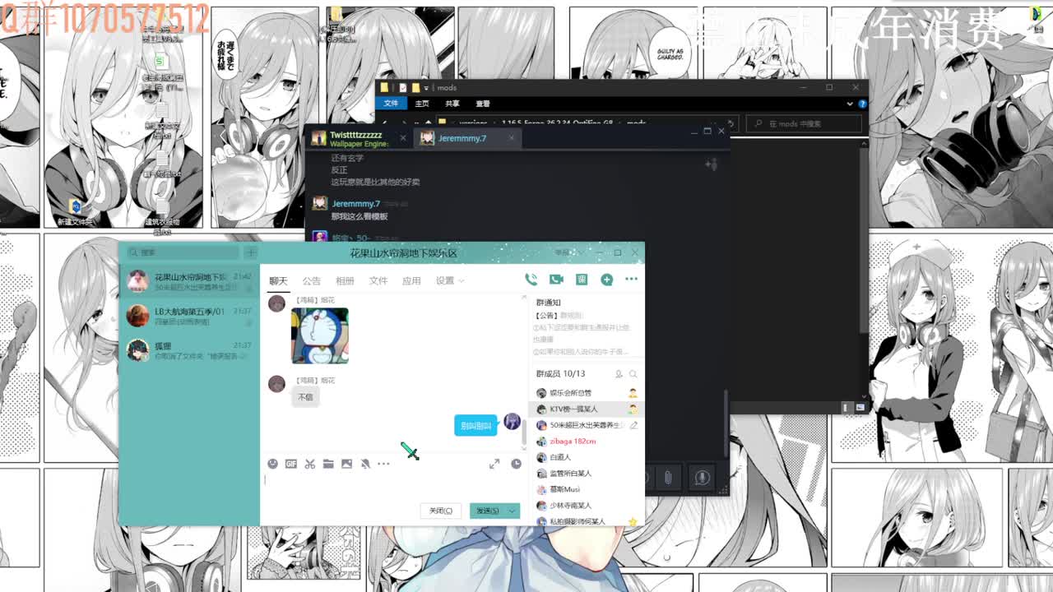Image resolution: width=1053 pixels, height=592 pixels.
Task: Close the Twistttzzzzzz Steam chat tab
Action: [403, 138]
